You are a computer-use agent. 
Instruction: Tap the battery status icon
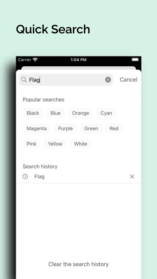tap(135, 60)
